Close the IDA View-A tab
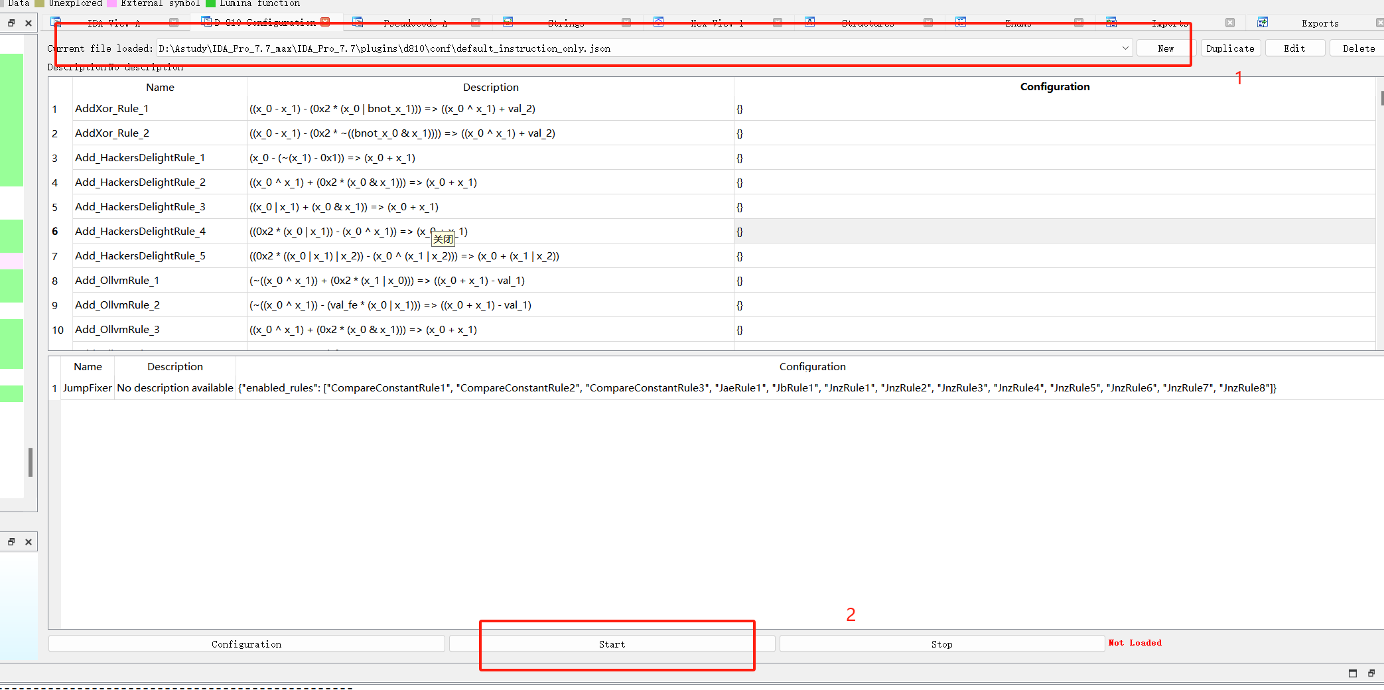 174,23
